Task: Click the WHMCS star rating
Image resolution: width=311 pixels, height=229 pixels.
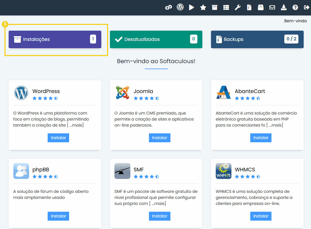Action: click(x=248, y=177)
